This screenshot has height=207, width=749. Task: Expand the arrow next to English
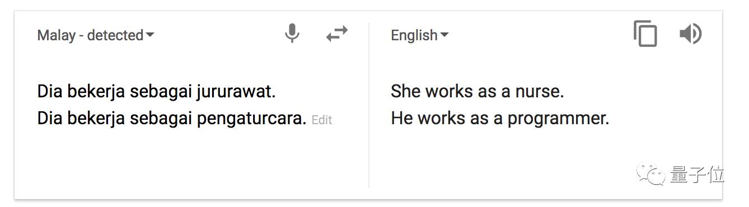[444, 35]
